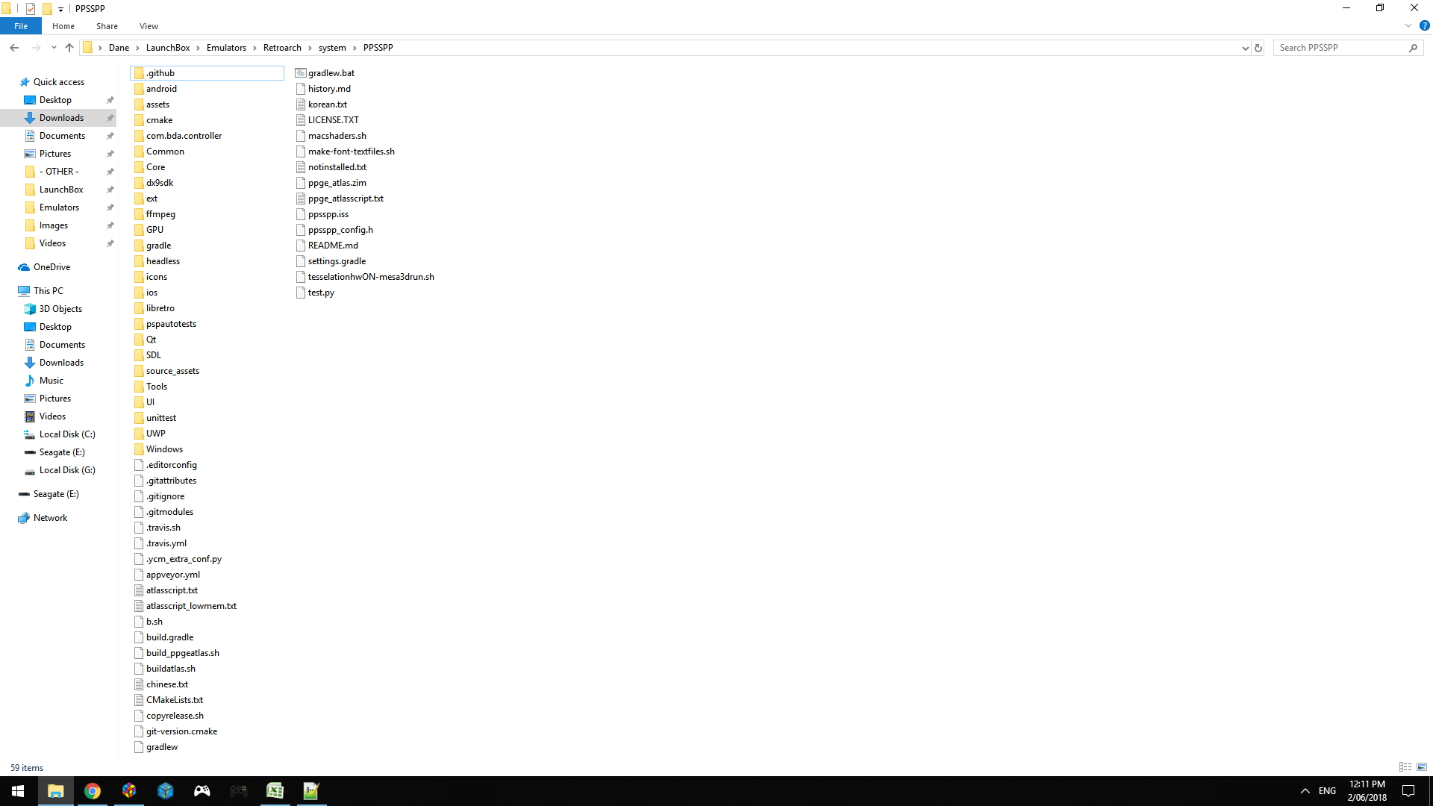Click the Properties quick access icon

[x=31, y=9]
